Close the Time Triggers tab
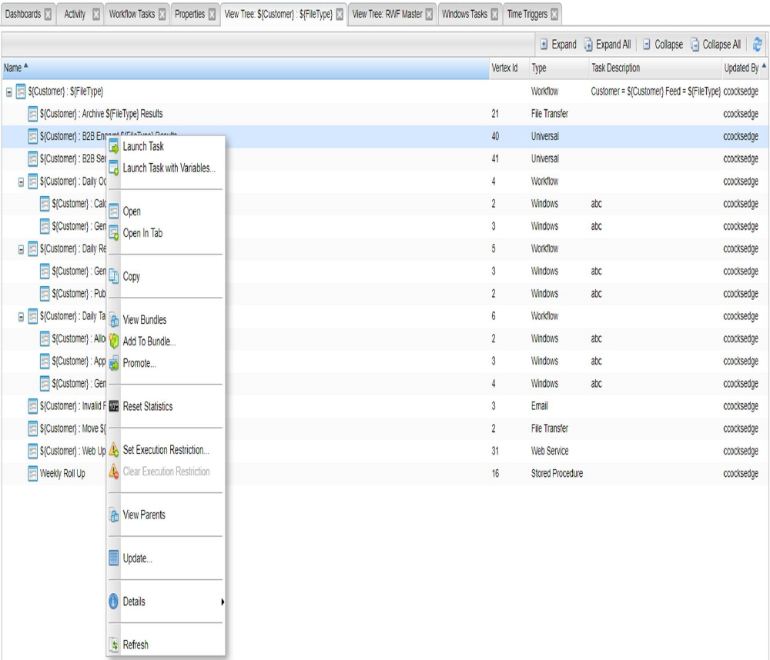 [554, 14]
